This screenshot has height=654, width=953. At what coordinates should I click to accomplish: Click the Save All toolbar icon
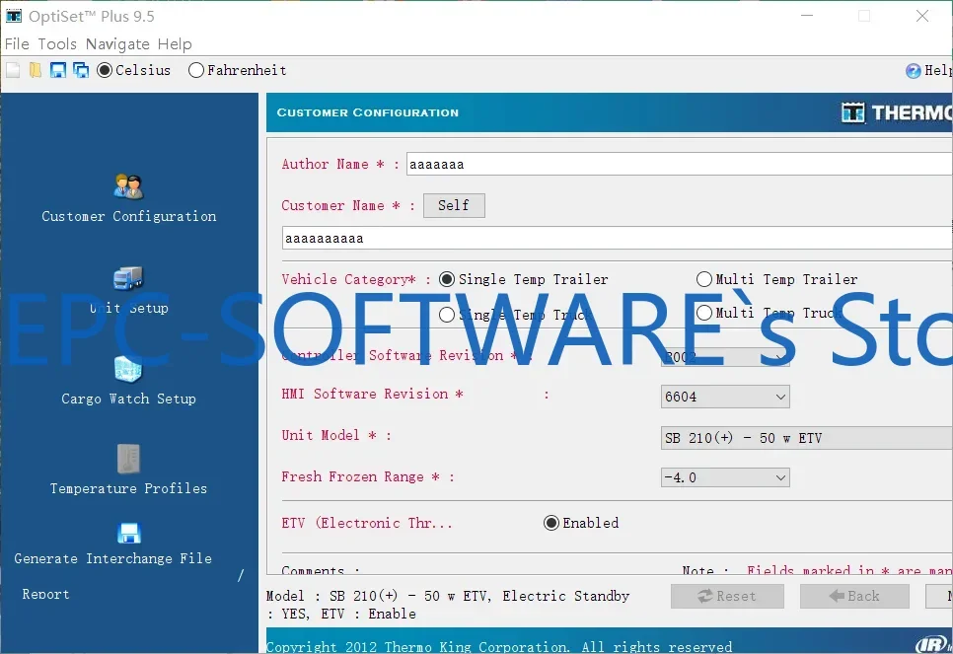81,70
